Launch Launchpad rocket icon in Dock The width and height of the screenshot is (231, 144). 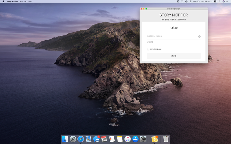click(73, 139)
